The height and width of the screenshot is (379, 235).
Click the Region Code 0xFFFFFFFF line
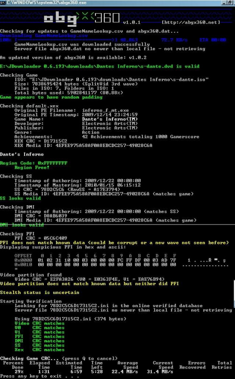pos(34,163)
